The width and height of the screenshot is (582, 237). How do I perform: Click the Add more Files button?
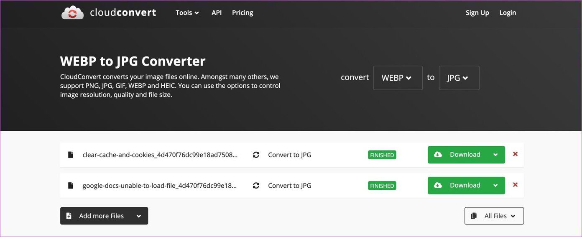click(104, 216)
